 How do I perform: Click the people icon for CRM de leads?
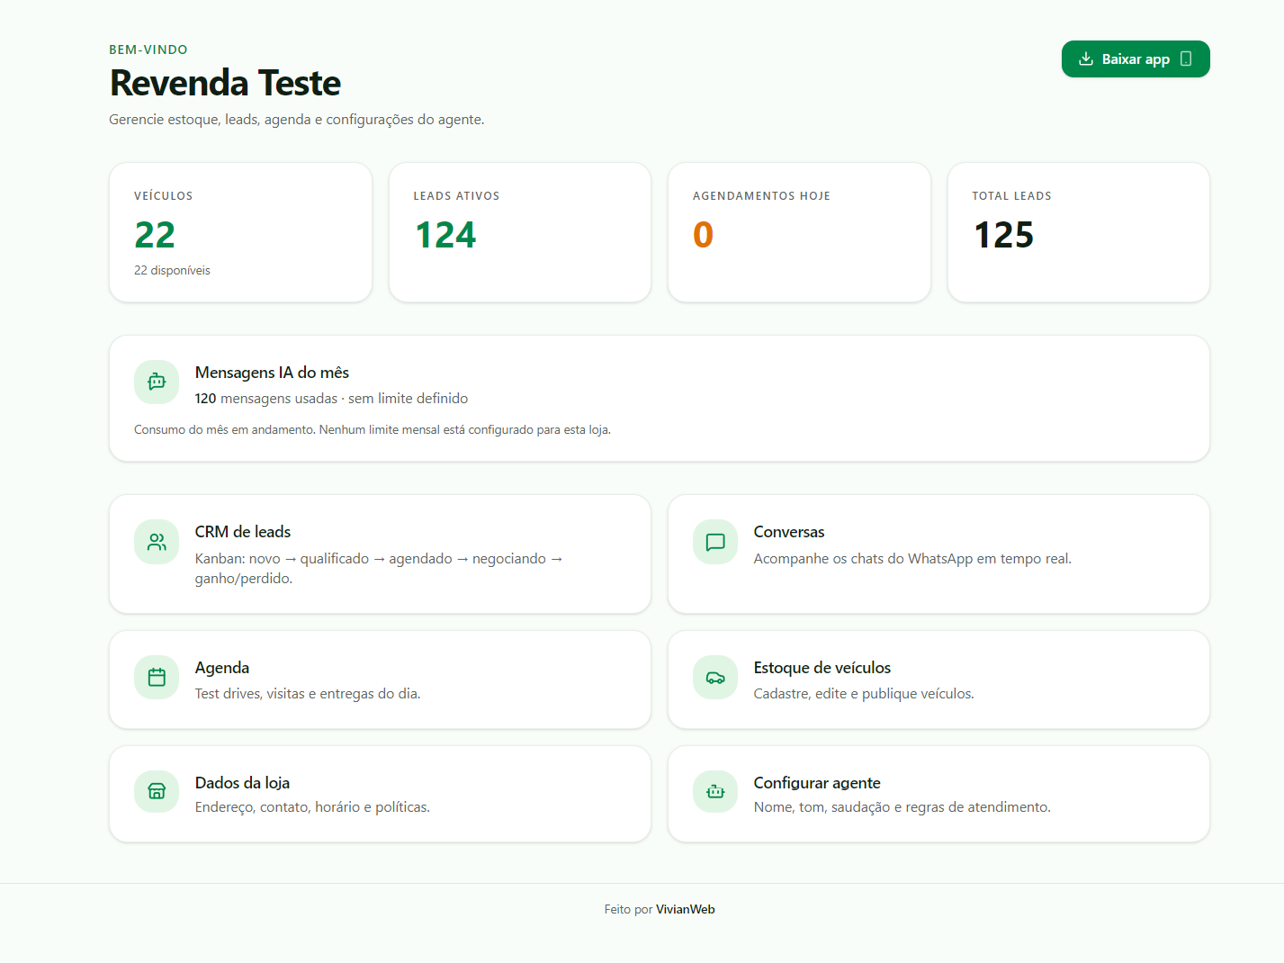coord(157,542)
